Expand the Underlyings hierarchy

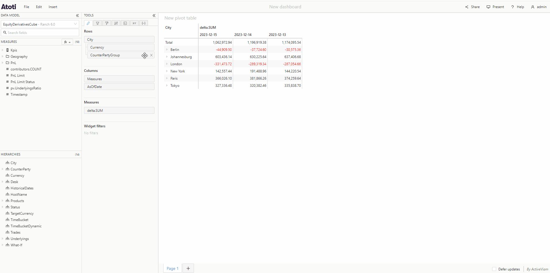3,239
